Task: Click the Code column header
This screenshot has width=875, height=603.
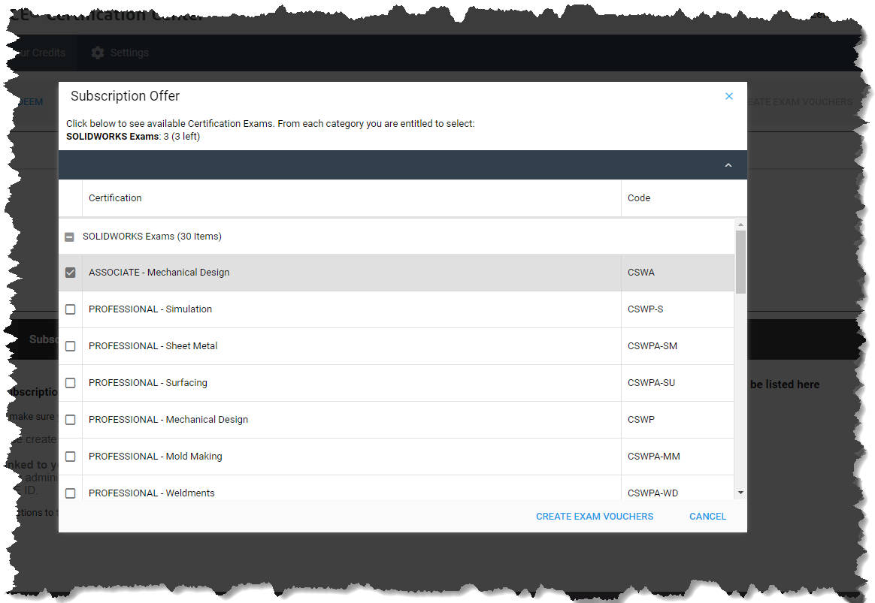Action: (639, 198)
